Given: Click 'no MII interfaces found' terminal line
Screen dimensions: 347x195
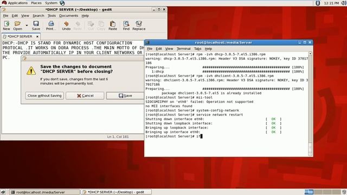Looking at the screenshot, I should pos(169,106).
